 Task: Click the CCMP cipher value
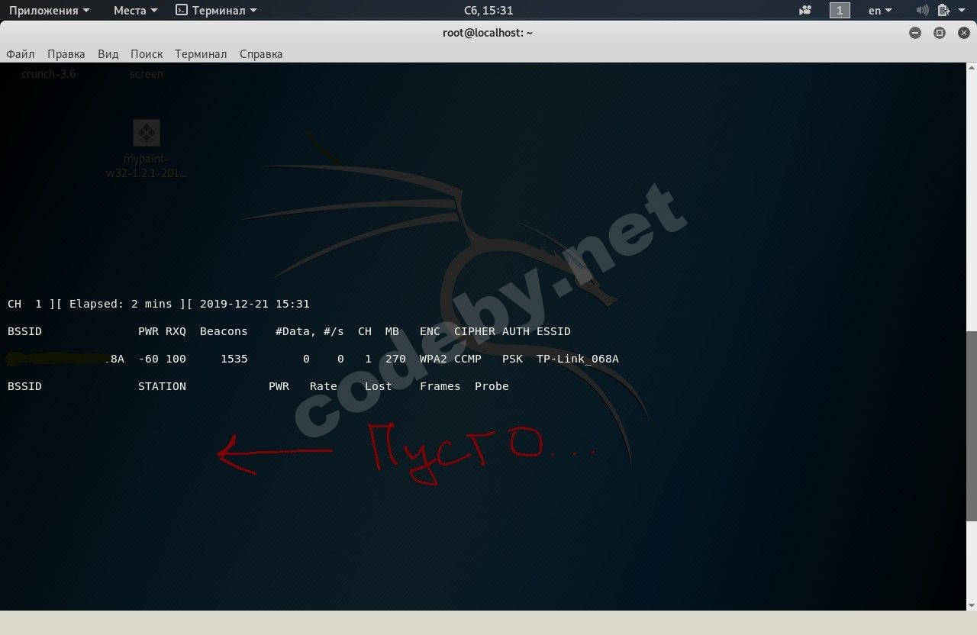[468, 359]
